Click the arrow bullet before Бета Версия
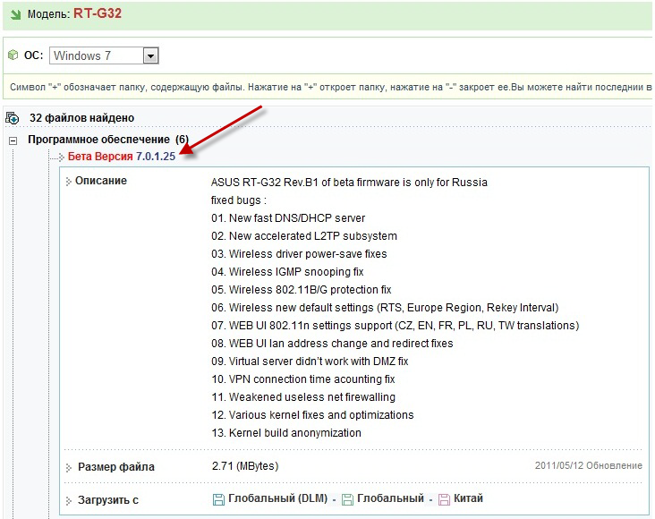The image size is (655, 519). tap(61, 157)
